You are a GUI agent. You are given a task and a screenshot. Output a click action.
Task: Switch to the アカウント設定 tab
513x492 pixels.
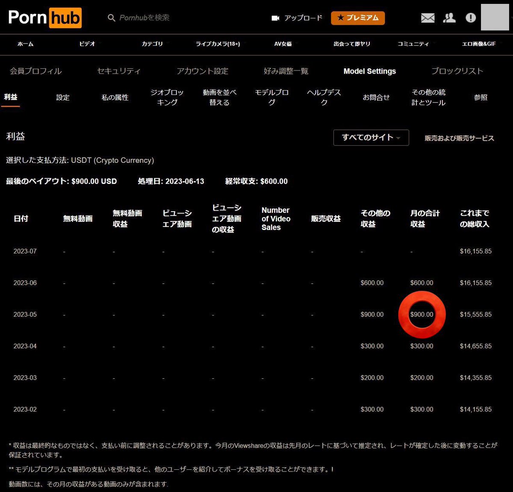click(203, 71)
